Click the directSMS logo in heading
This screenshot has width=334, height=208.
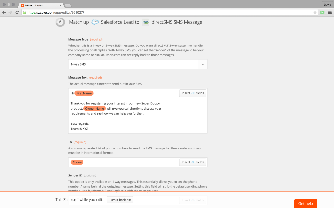click(145, 22)
